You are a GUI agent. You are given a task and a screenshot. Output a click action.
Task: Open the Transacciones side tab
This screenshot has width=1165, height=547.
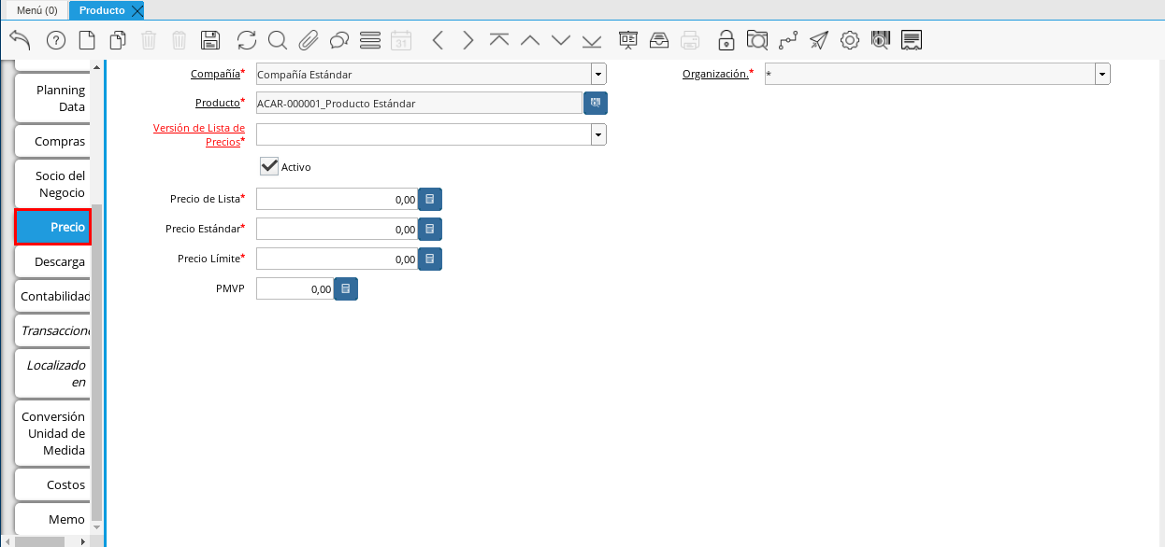coord(54,330)
